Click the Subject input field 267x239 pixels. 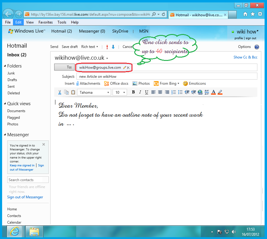pos(167,76)
